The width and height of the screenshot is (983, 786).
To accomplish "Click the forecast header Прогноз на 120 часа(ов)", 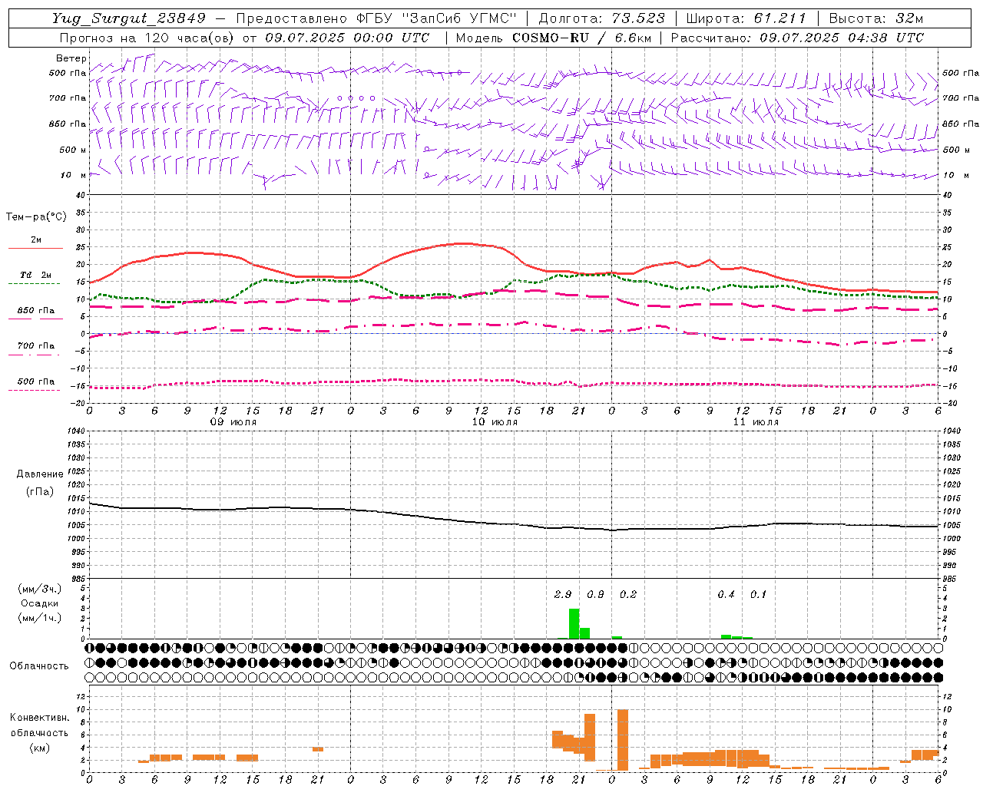I will coord(147,38).
